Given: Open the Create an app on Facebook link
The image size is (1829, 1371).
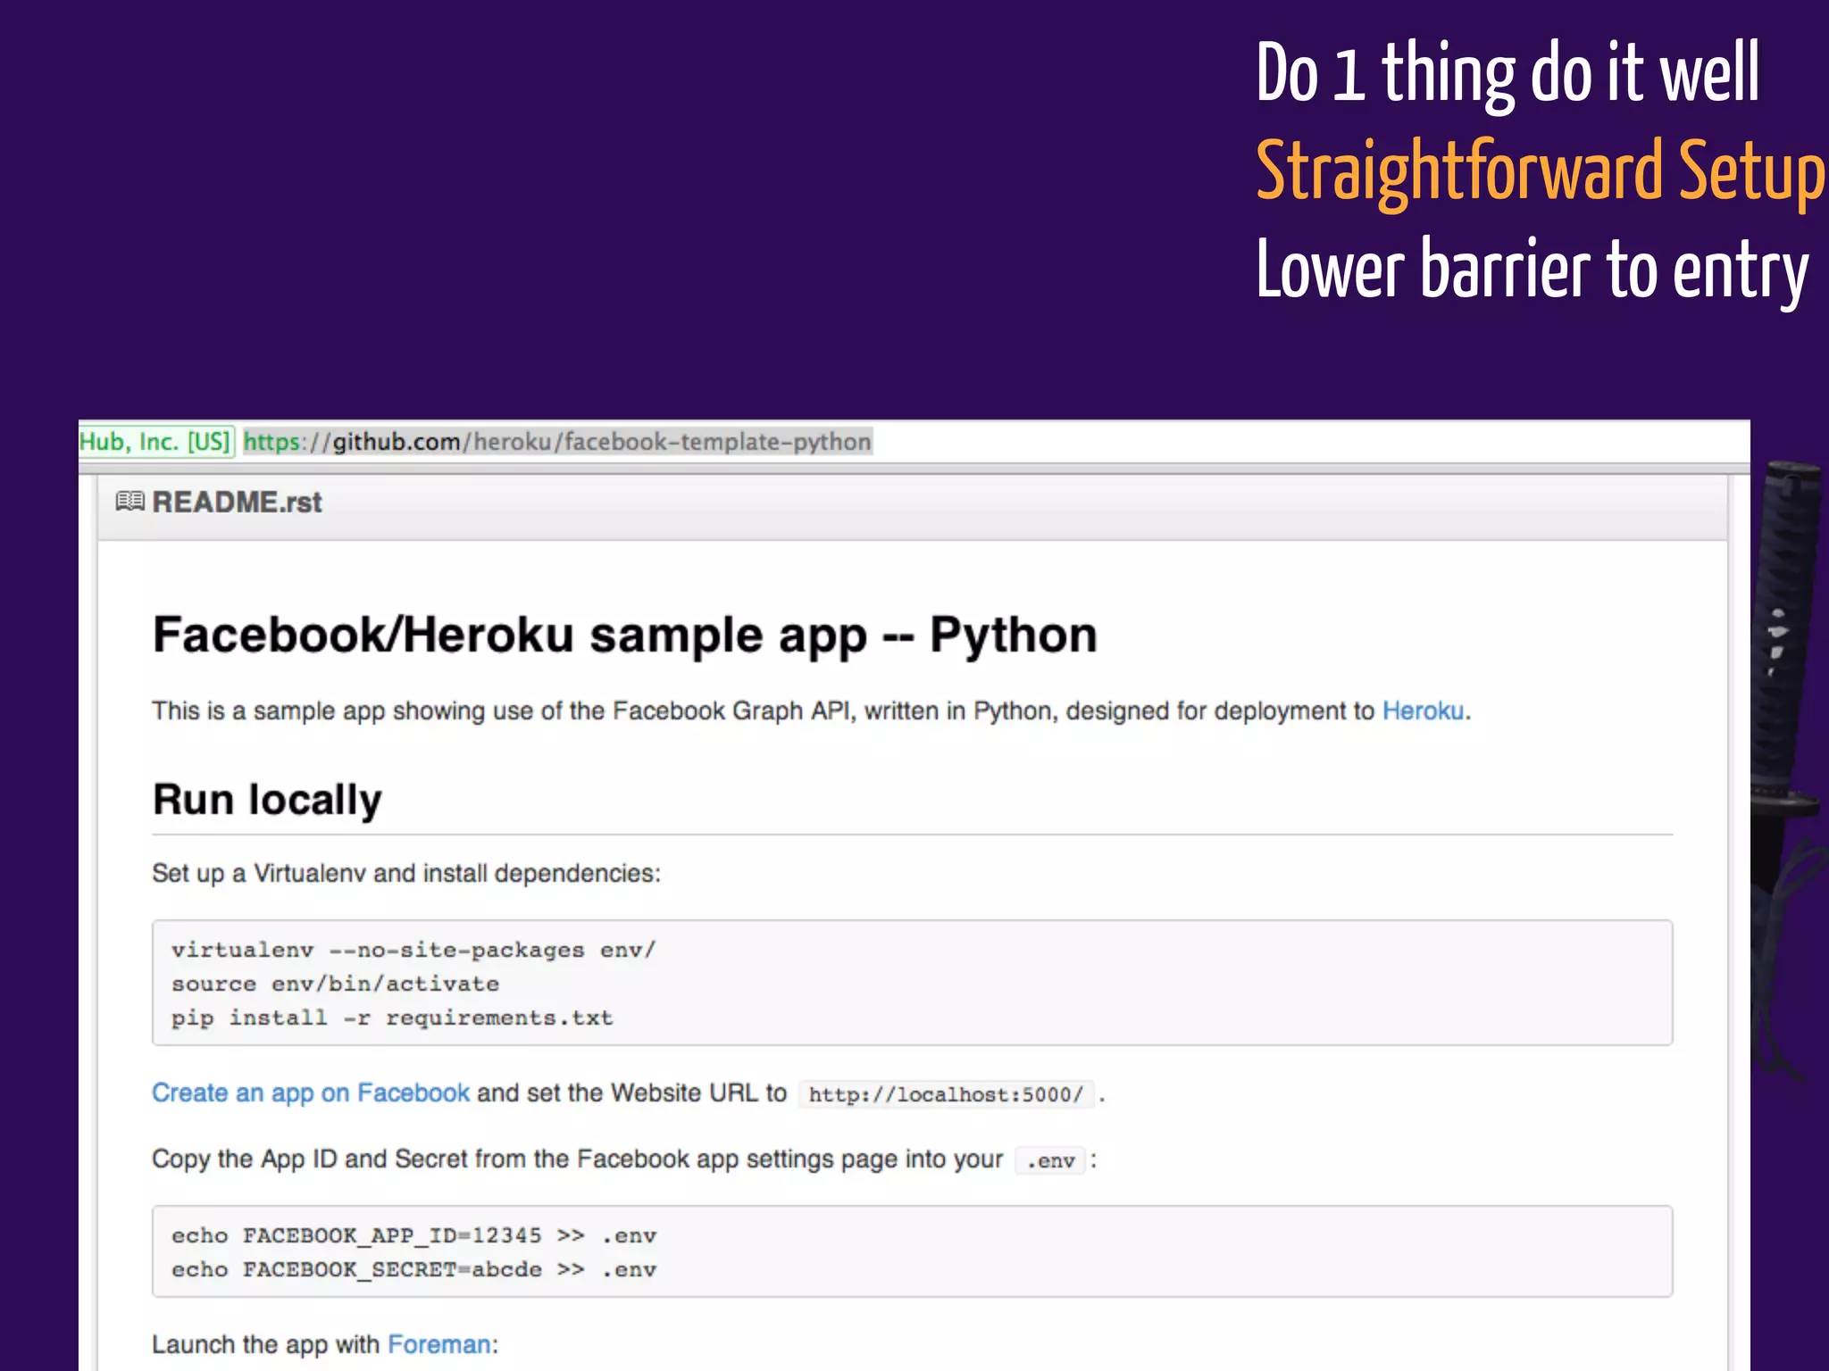Looking at the screenshot, I should tap(310, 1093).
